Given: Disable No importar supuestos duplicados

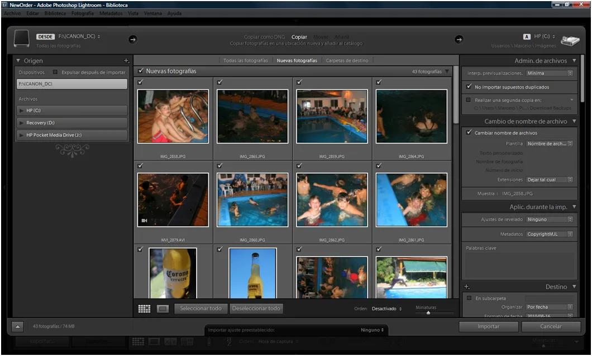Looking at the screenshot, I should 470,86.
